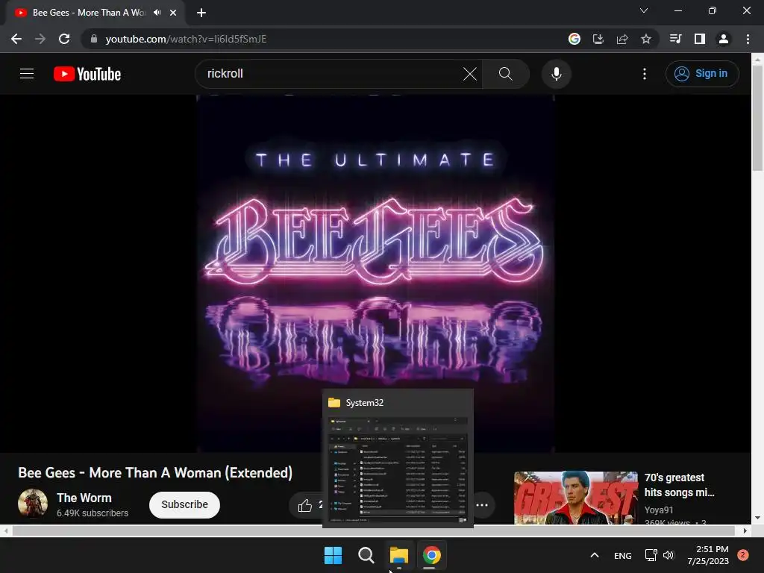
Task: Click the Chrome taskbar icon
Action: point(432,555)
